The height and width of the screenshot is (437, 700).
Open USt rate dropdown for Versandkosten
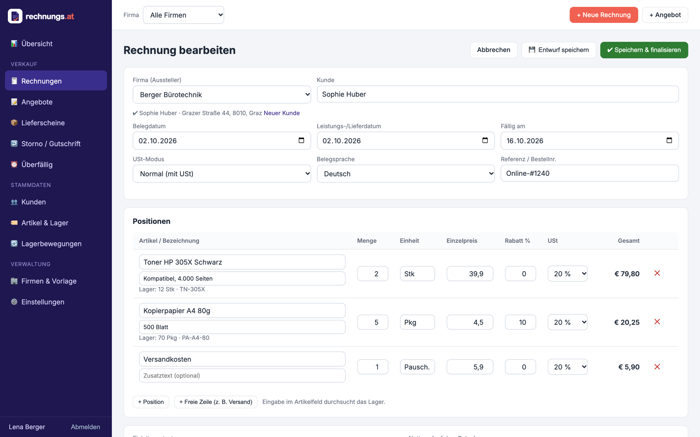click(567, 367)
